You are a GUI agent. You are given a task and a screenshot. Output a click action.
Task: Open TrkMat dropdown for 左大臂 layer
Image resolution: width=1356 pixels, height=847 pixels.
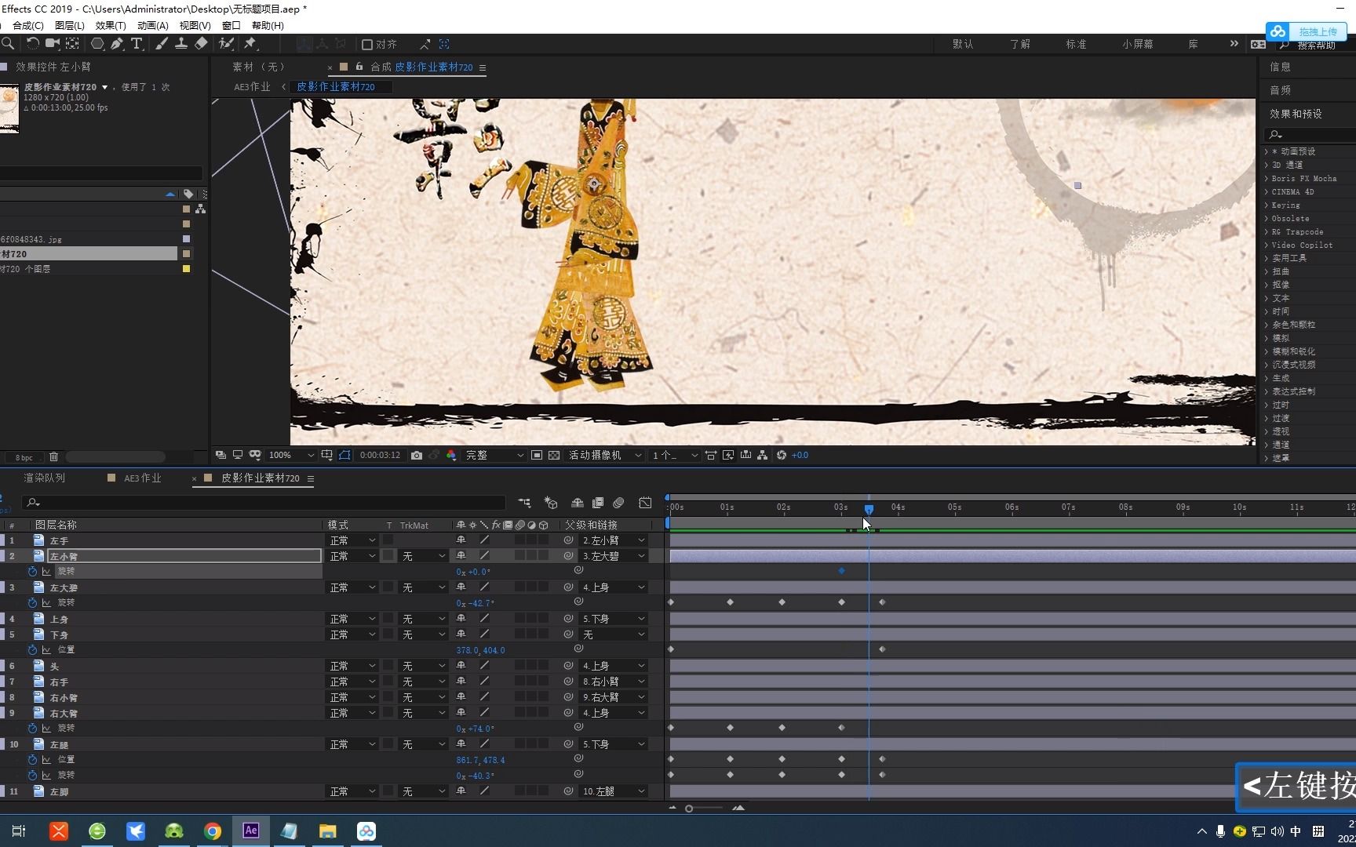(x=423, y=587)
